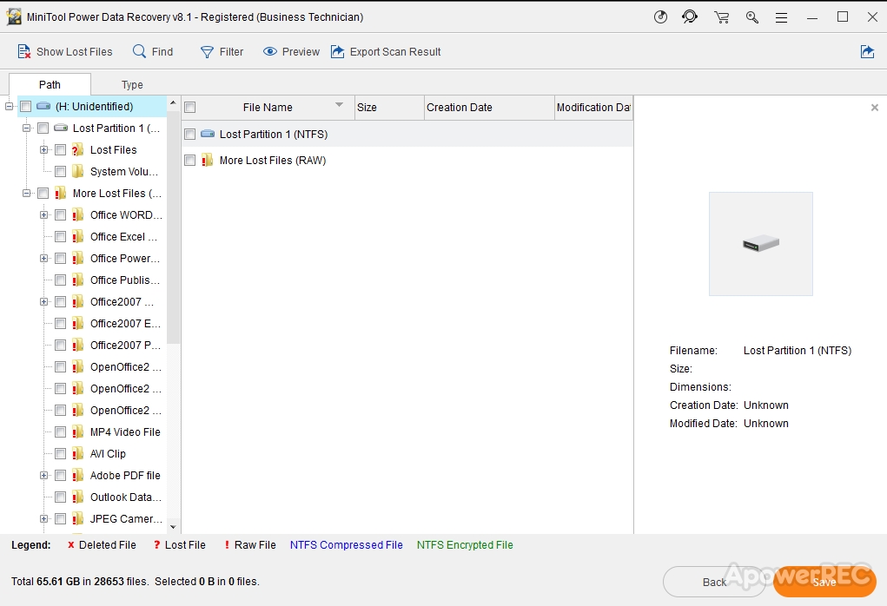Select the Office2007 E... tree item

tap(125, 323)
